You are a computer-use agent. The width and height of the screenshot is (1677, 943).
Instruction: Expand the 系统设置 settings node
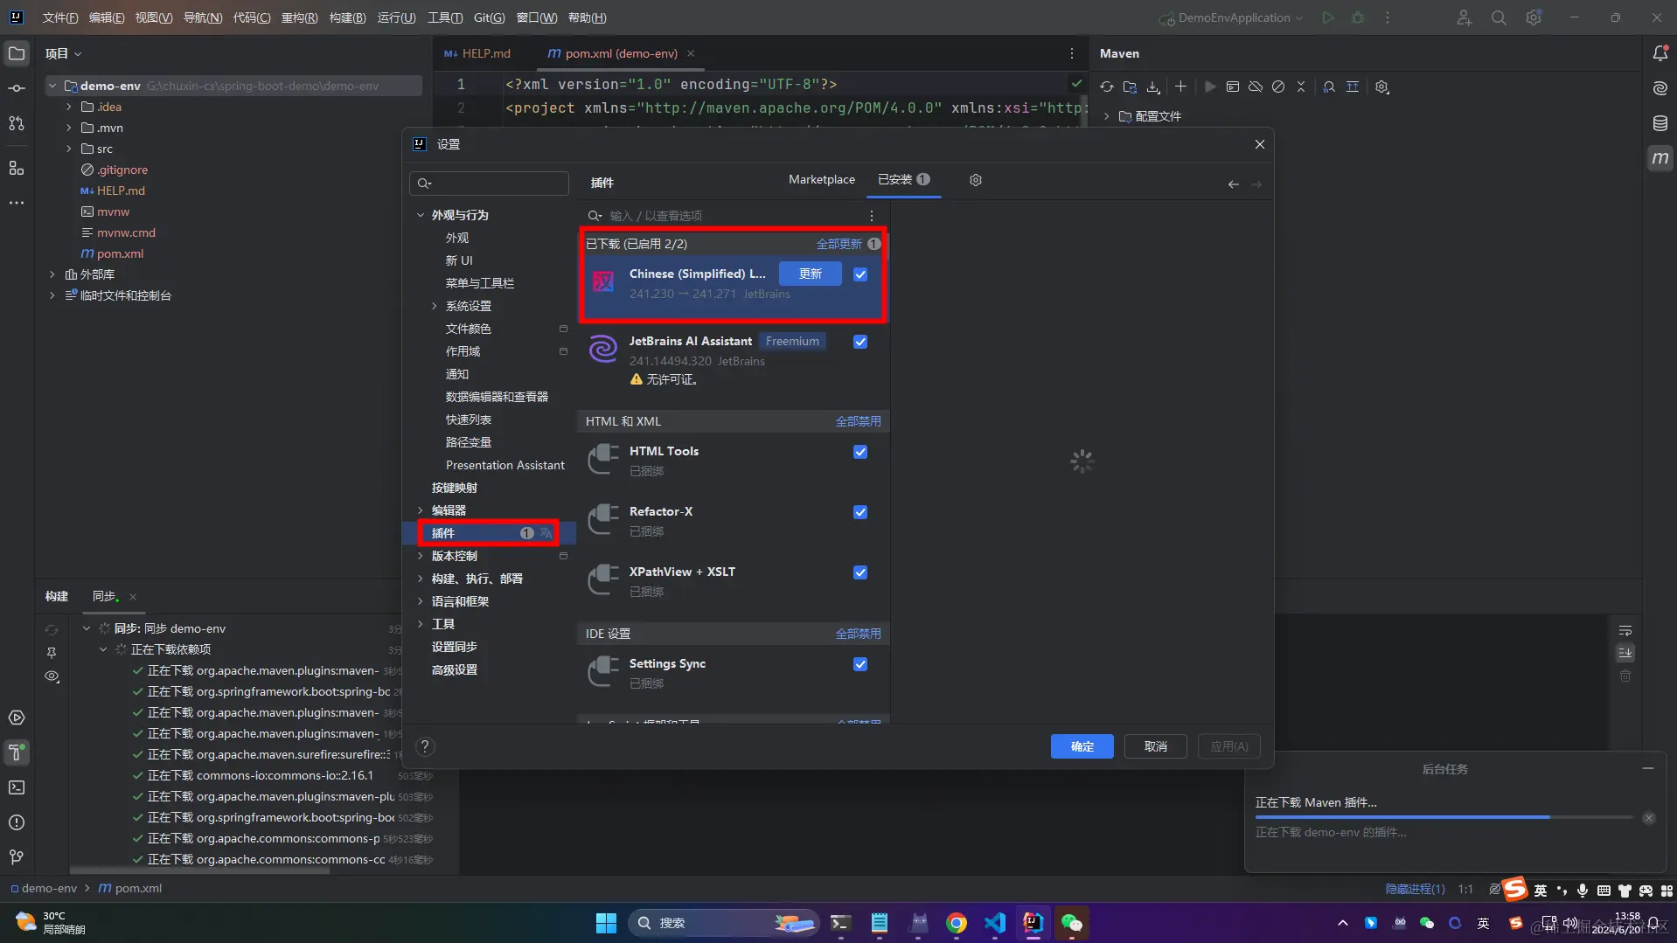pyautogui.click(x=435, y=306)
